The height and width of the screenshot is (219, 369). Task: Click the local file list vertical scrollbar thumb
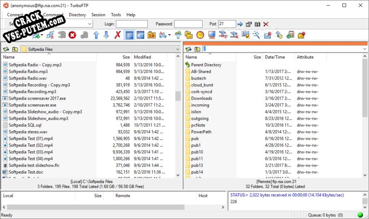point(178,96)
